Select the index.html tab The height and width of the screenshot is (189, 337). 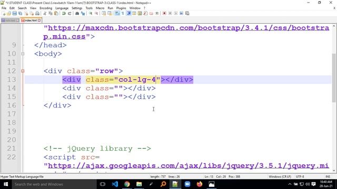click(31, 20)
